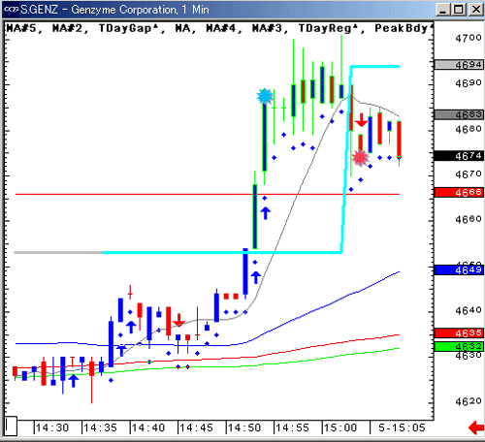Click the small box at bottom left corner
Image resolution: width=485 pixels, height=442 pixels.
(x=11, y=426)
